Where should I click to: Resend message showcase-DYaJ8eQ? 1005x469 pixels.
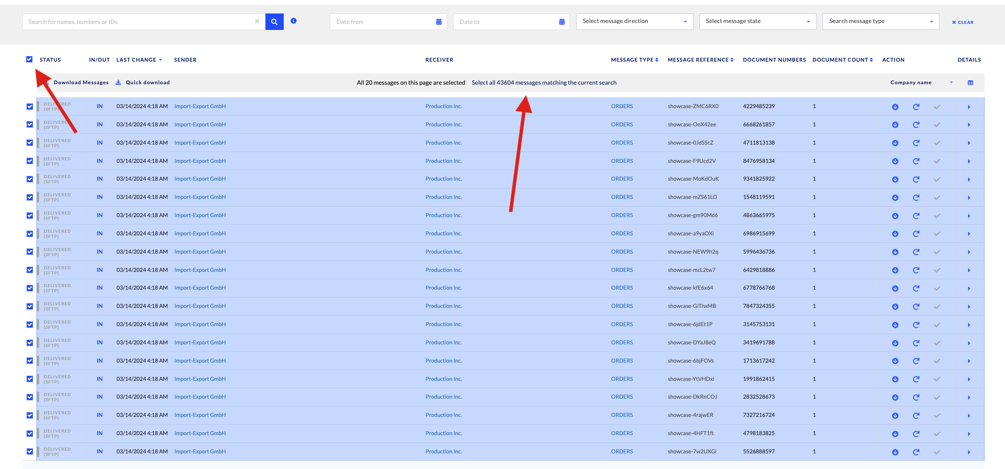tap(916, 343)
